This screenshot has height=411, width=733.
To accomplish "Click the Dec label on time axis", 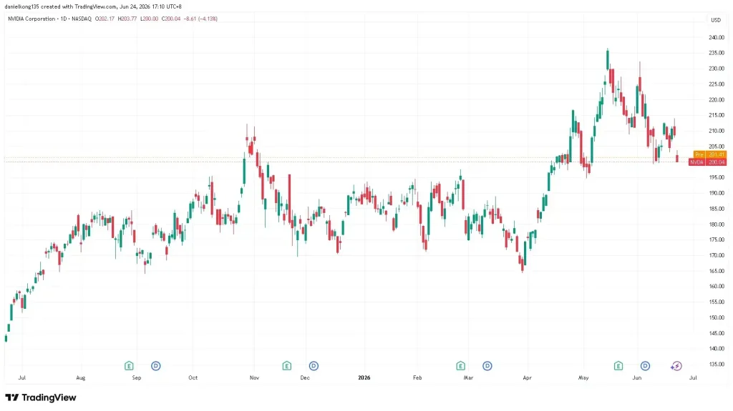I will point(305,378).
